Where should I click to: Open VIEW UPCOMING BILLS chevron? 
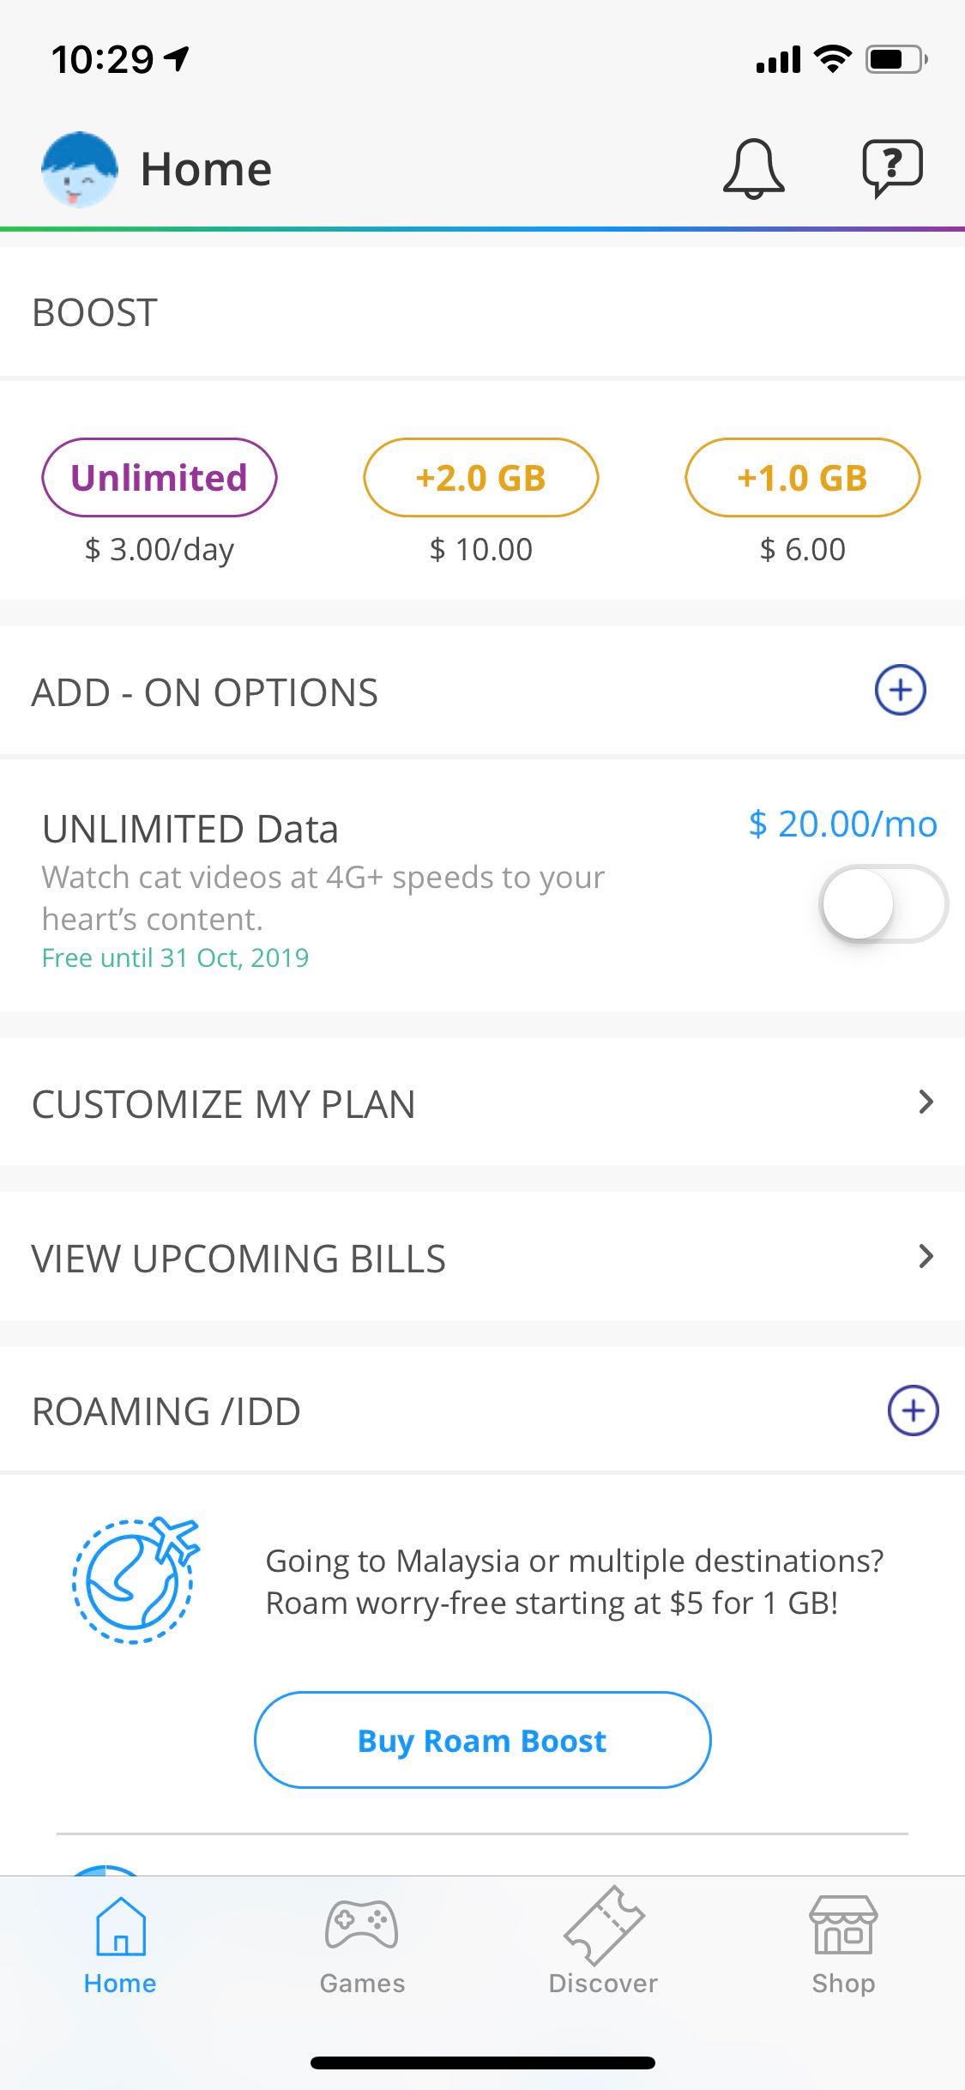pyautogui.click(x=925, y=1257)
